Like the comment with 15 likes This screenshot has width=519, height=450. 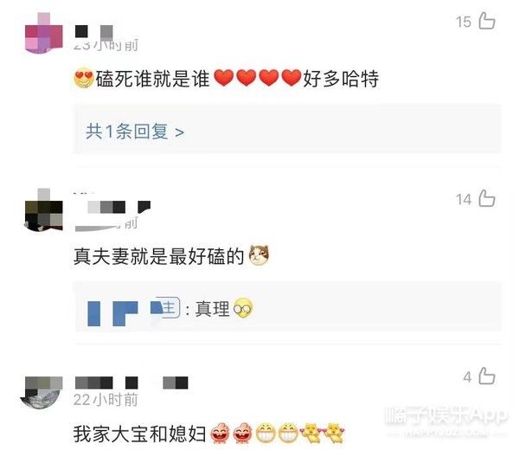coord(487,21)
